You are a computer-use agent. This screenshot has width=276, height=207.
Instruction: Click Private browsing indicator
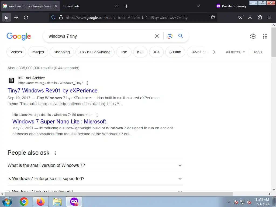(x=231, y=6)
